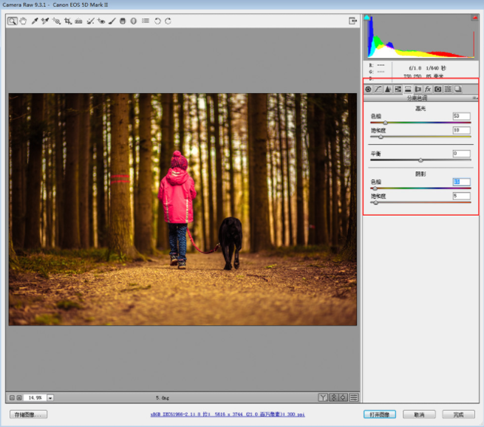The image size is (484, 427).
Task: Click the 打开图像 (Open Image) button
Action: coord(381,414)
